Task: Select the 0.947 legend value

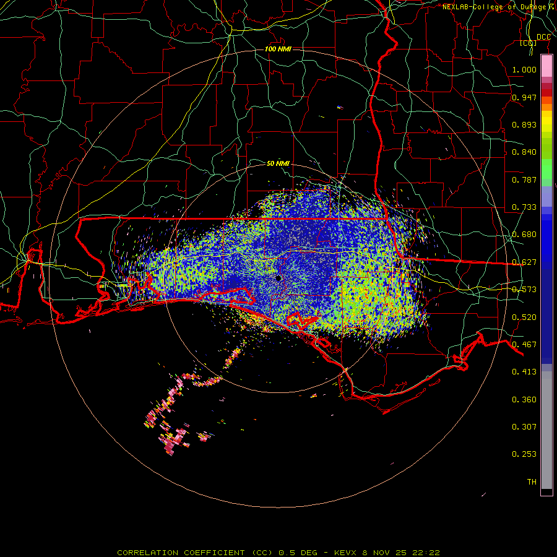Action: [524, 97]
